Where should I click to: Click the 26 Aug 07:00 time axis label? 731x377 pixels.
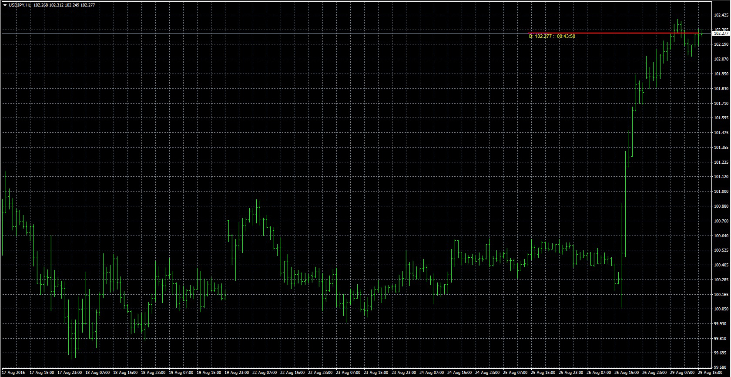point(599,373)
